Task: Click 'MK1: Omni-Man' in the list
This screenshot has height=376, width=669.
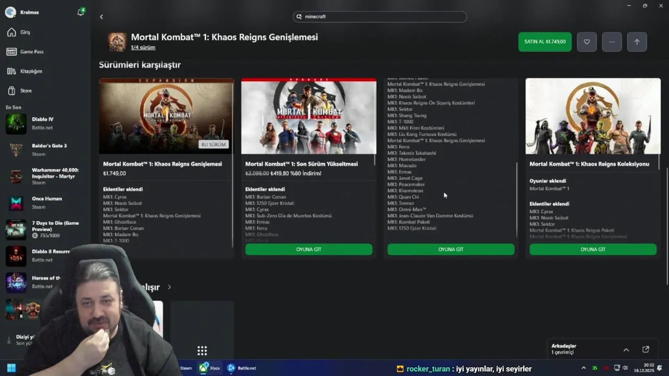Action: click(x=407, y=209)
